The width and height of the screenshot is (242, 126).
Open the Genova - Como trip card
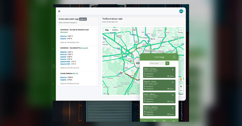point(159,85)
